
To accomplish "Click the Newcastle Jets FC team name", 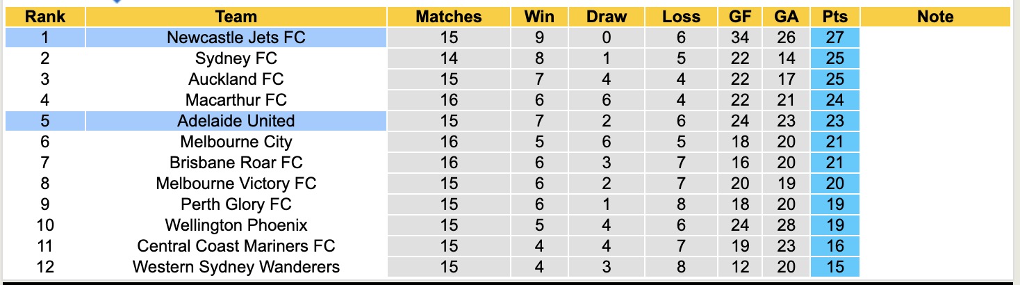I will pyautogui.click(x=236, y=38).
